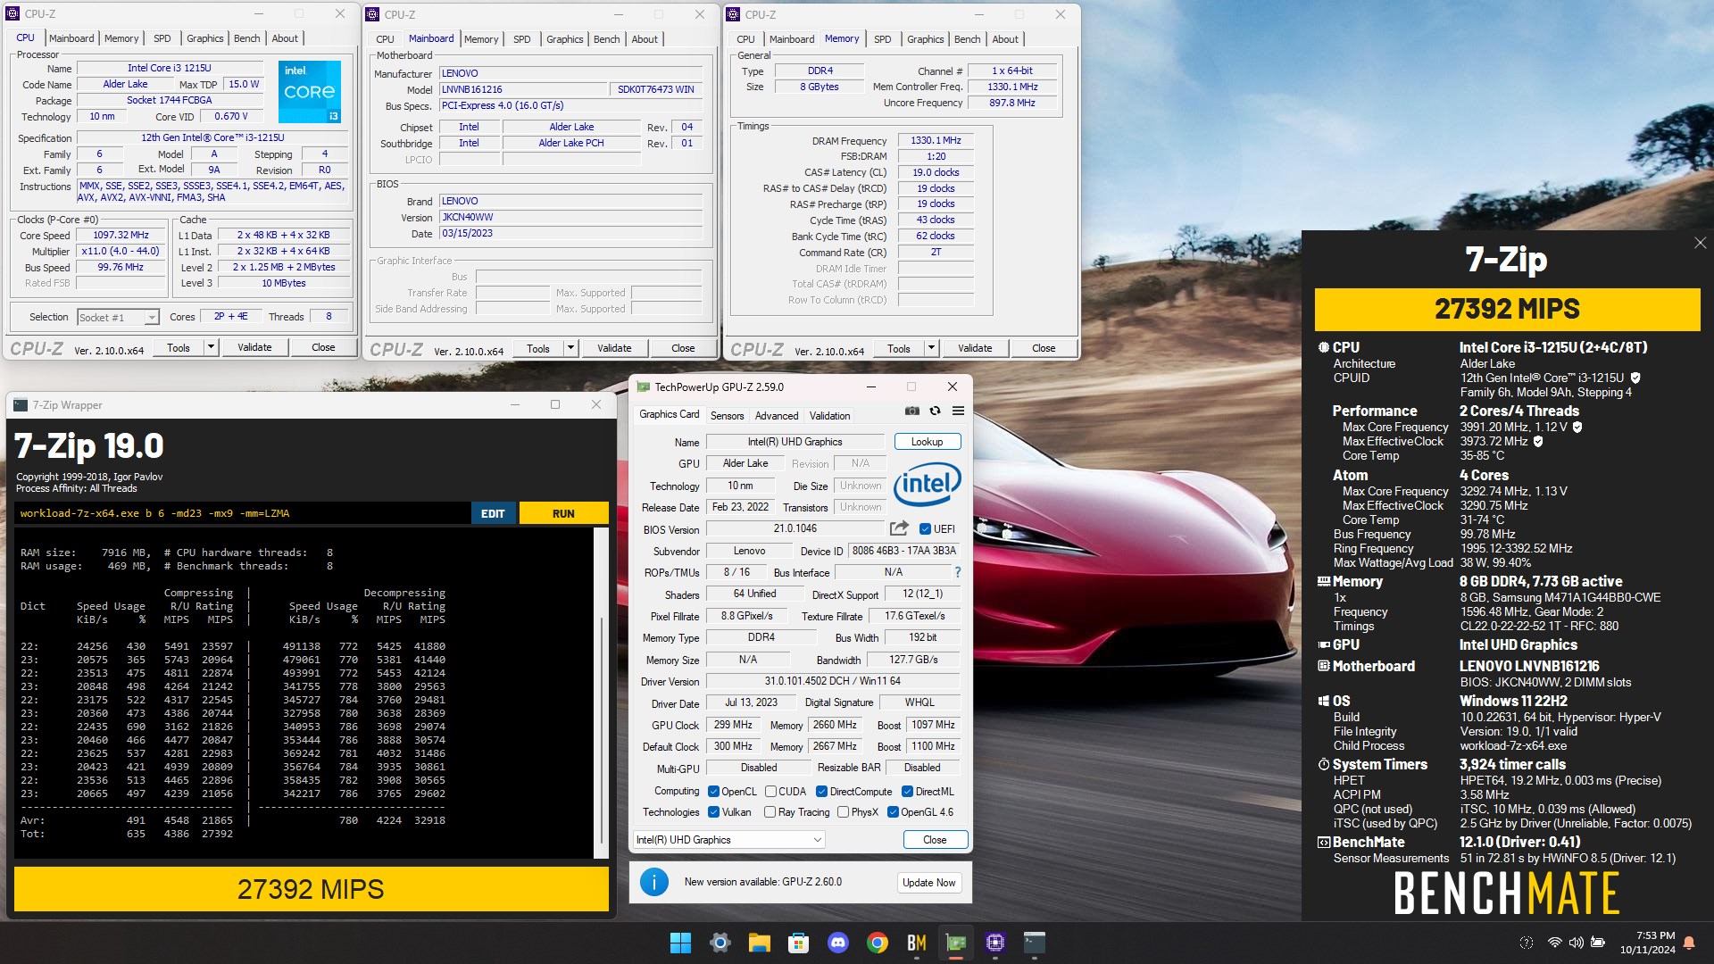
Task: Click the EDIT button in 7-Zip Wrapper
Action: [493, 513]
